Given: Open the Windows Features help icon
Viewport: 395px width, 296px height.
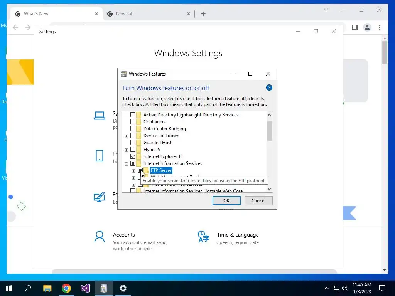Looking at the screenshot, I should 269,87.
